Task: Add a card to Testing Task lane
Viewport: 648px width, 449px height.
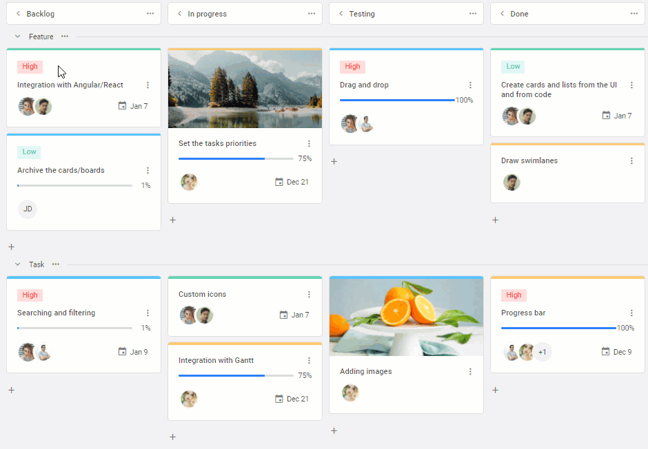Action: [x=334, y=430]
